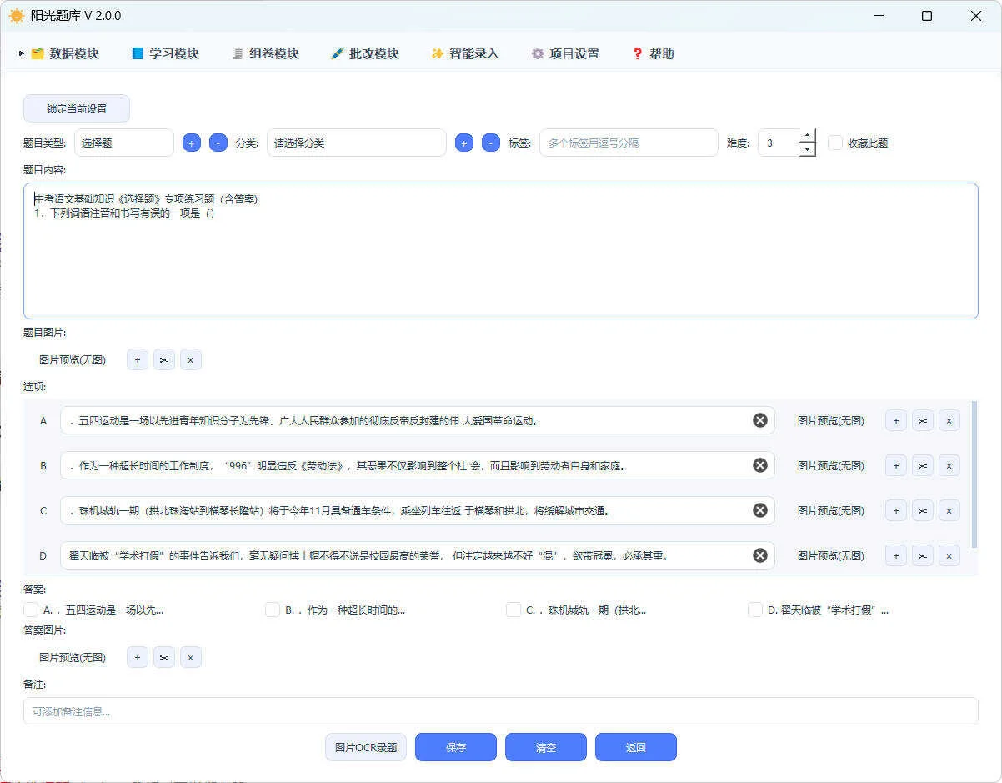
Task: Click the 难度 value decrease arrow
Action: pyautogui.click(x=807, y=150)
